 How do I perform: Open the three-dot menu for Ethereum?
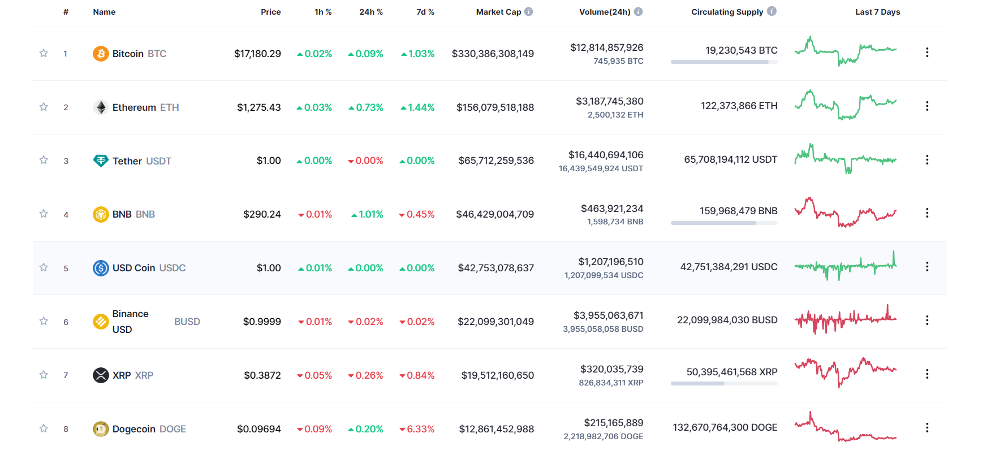click(x=927, y=106)
